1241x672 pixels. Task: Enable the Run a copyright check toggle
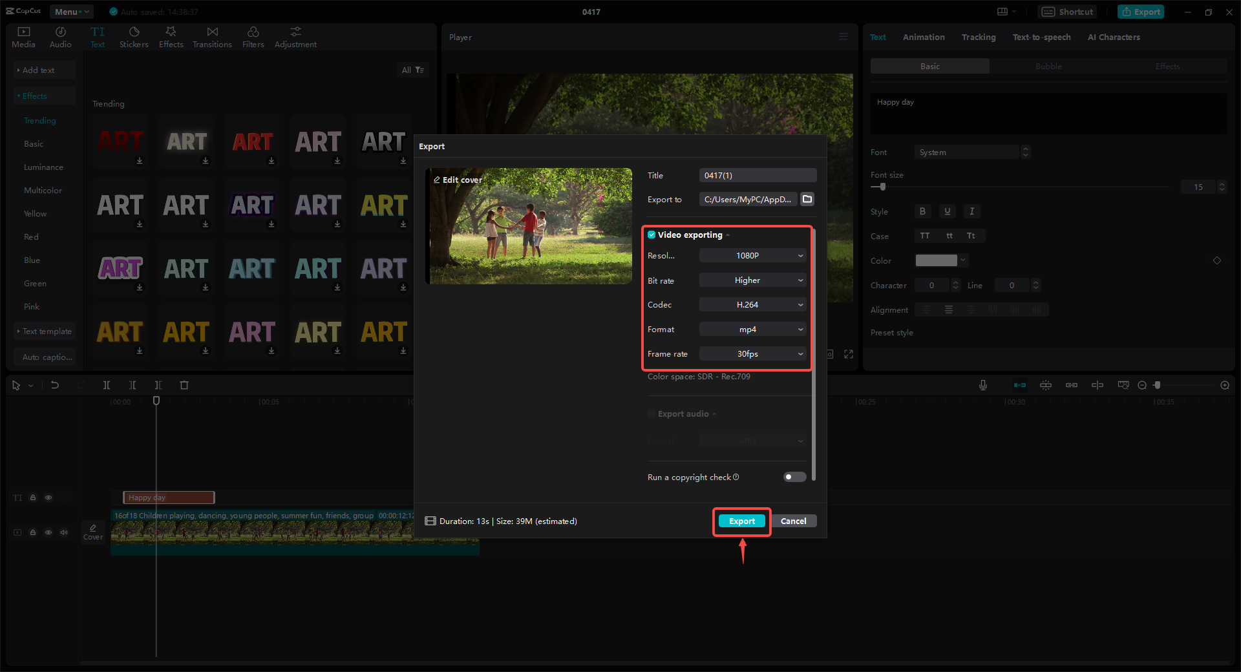(x=794, y=477)
